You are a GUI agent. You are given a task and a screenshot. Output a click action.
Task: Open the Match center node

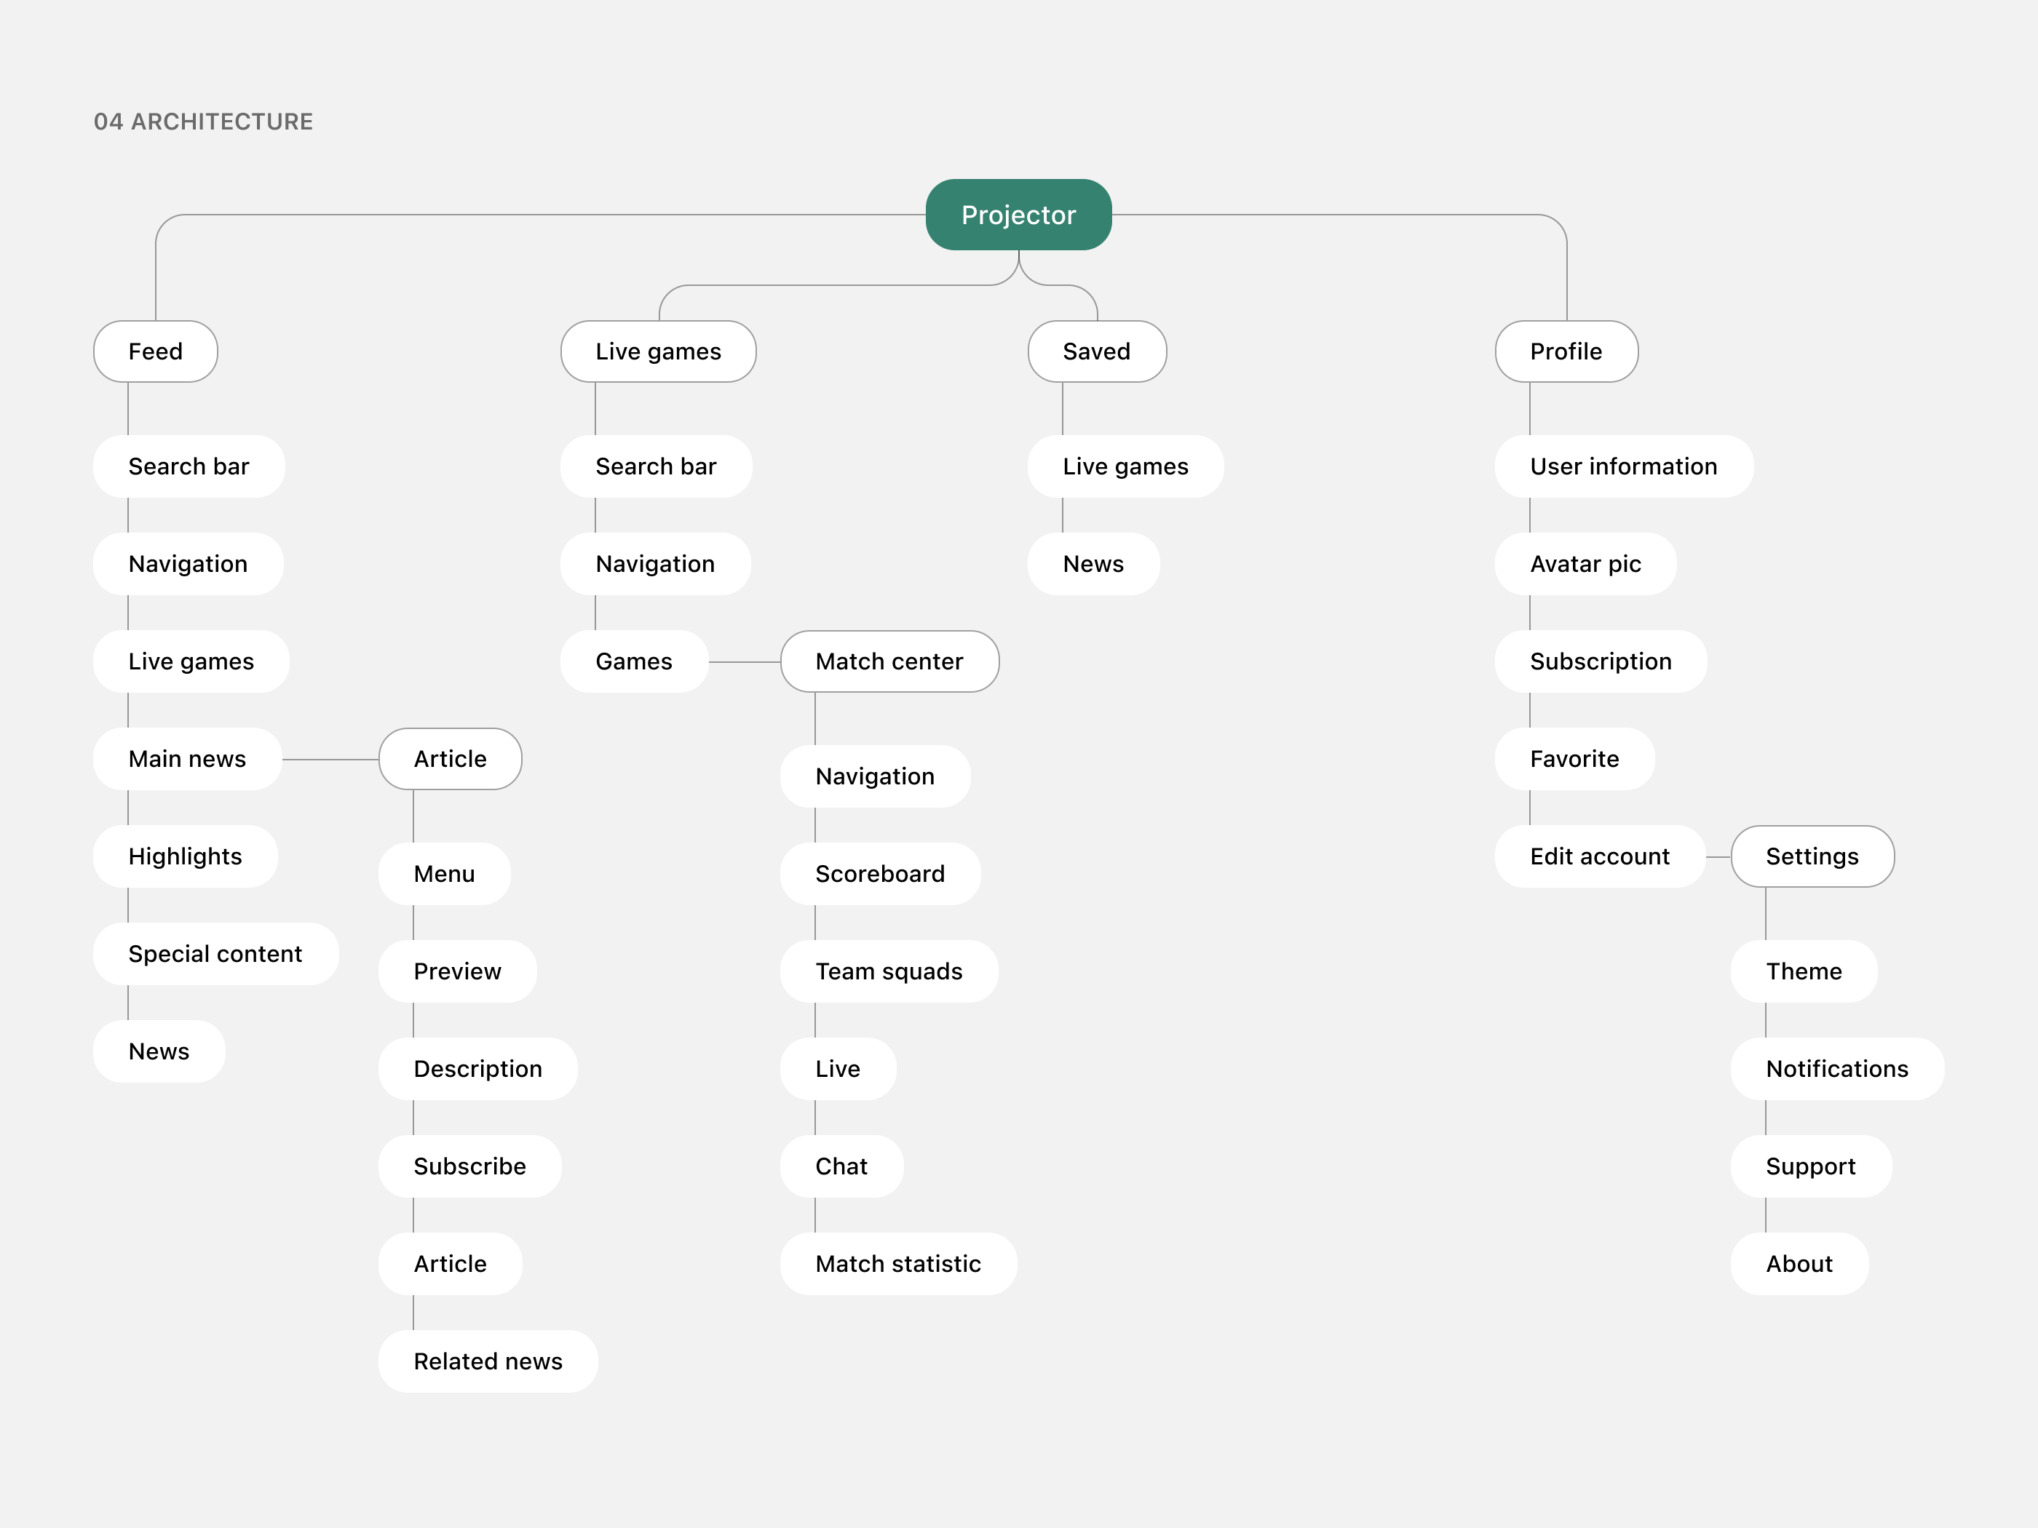click(889, 661)
